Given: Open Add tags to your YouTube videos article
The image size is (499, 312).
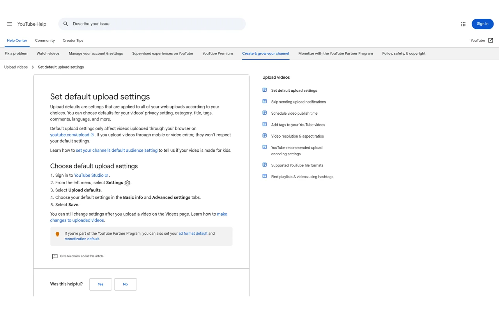Looking at the screenshot, I should pyautogui.click(x=298, y=125).
